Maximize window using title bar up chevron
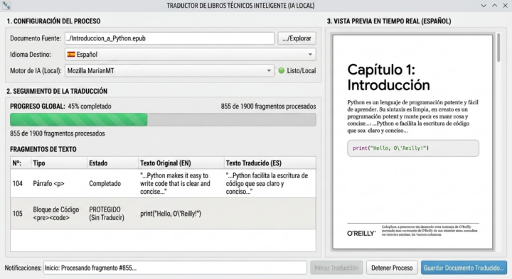This screenshot has height=279, width=512. 495,6
